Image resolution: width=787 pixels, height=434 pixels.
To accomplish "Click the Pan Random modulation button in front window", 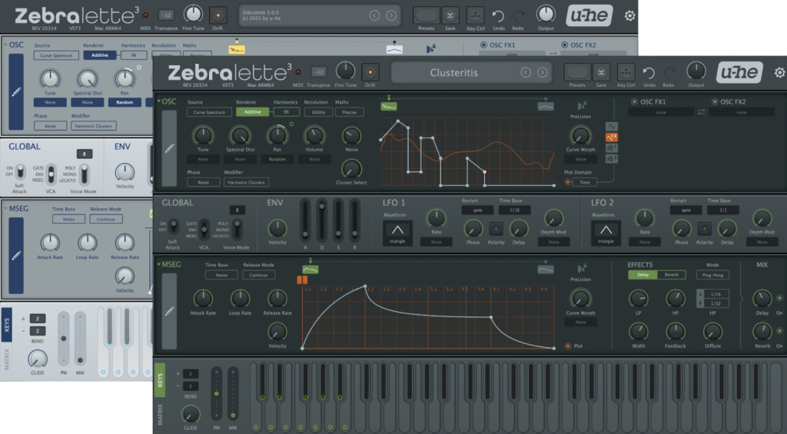I will click(277, 159).
